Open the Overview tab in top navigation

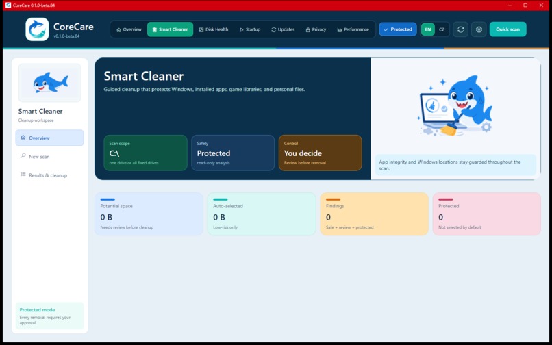point(129,29)
